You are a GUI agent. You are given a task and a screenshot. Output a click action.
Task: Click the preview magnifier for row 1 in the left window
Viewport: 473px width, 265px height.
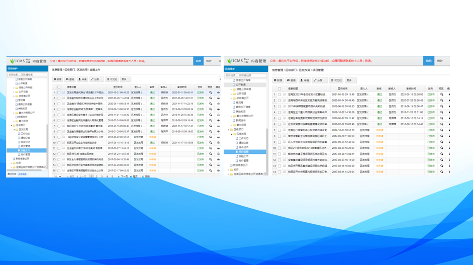point(211,93)
